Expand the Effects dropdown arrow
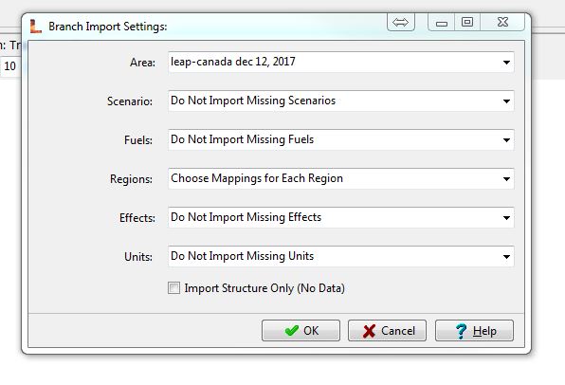 point(506,218)
